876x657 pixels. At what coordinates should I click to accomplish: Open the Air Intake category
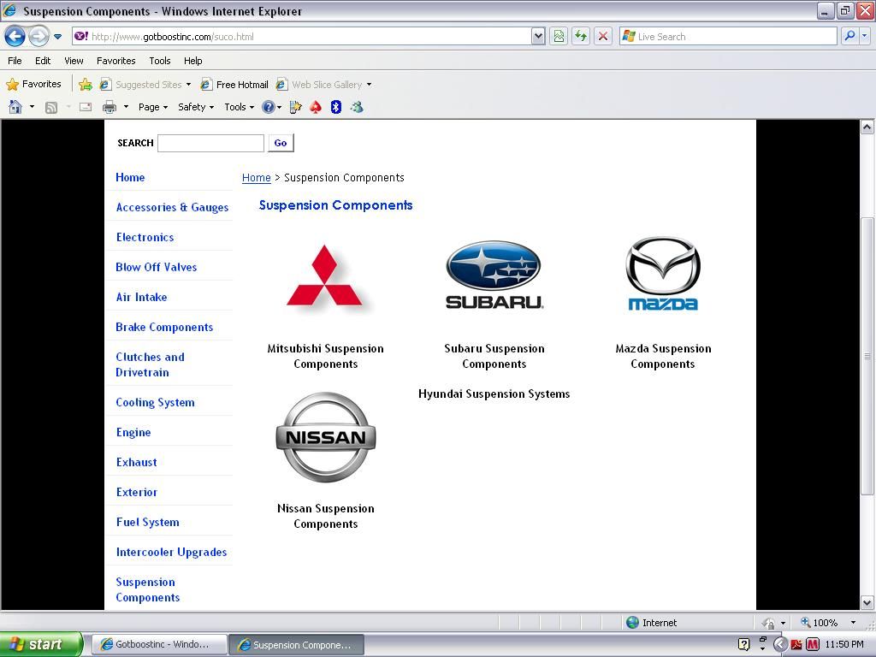[x=141, y=297]
